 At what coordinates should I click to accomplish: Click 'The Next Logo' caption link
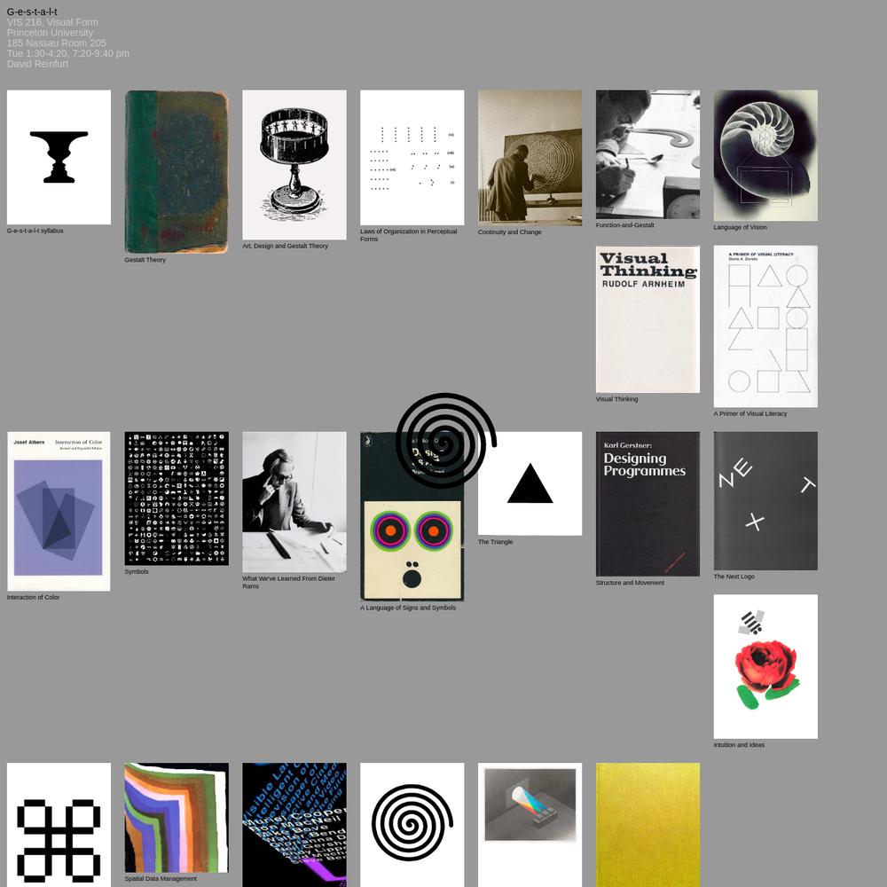734,577
